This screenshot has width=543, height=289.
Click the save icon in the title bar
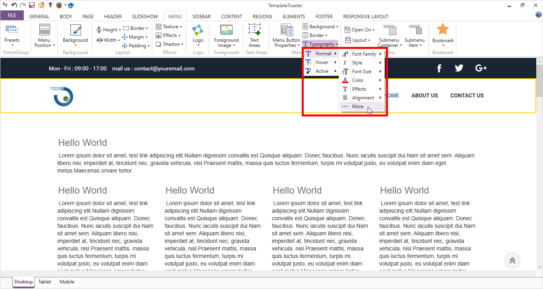(32, 5)
